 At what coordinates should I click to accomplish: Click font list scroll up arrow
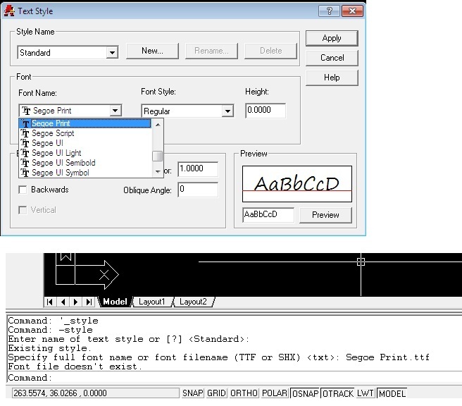pos(158,125)
